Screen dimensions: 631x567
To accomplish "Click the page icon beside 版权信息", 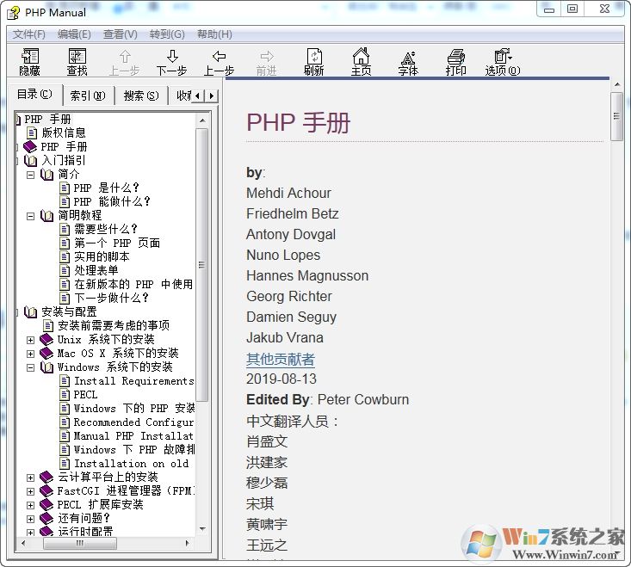I will pyautogui.click(x=32, y=133).
